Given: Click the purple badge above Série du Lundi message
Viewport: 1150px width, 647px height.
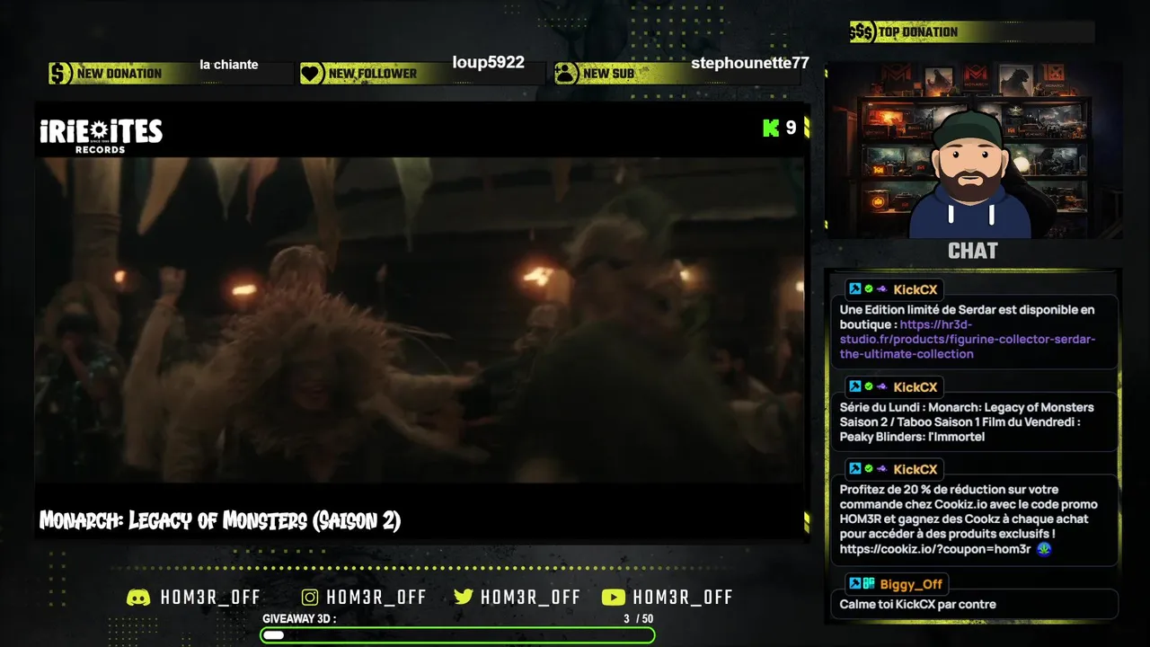Looking at the screenshot, I should (882, 387).
